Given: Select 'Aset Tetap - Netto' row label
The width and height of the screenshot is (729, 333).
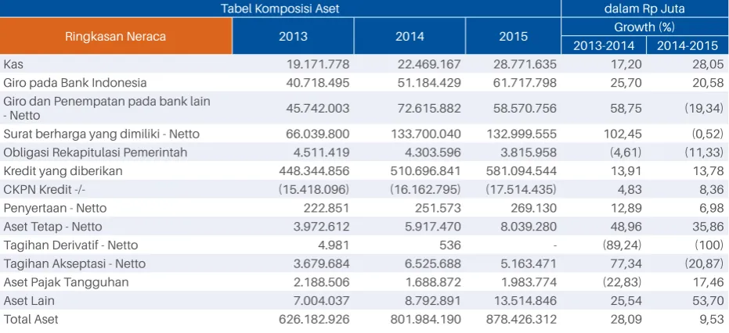Looking at the screenshot, I should coord(52,227).
